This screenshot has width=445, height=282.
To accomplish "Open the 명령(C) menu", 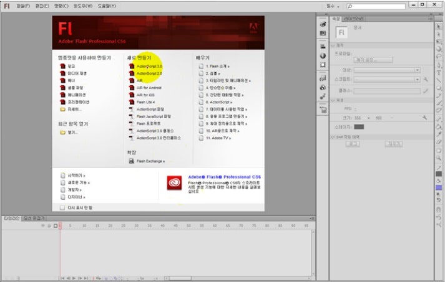I will point(61,6).
